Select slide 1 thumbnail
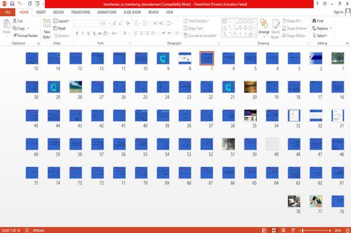 (338, 58)
